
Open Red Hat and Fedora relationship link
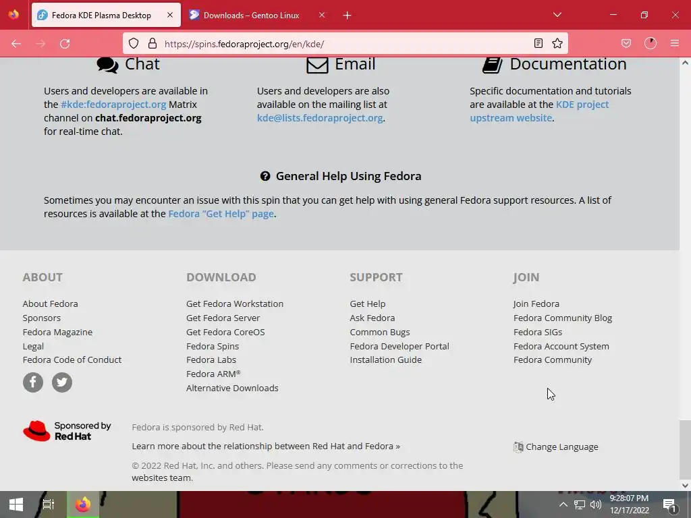click(266, 447)
